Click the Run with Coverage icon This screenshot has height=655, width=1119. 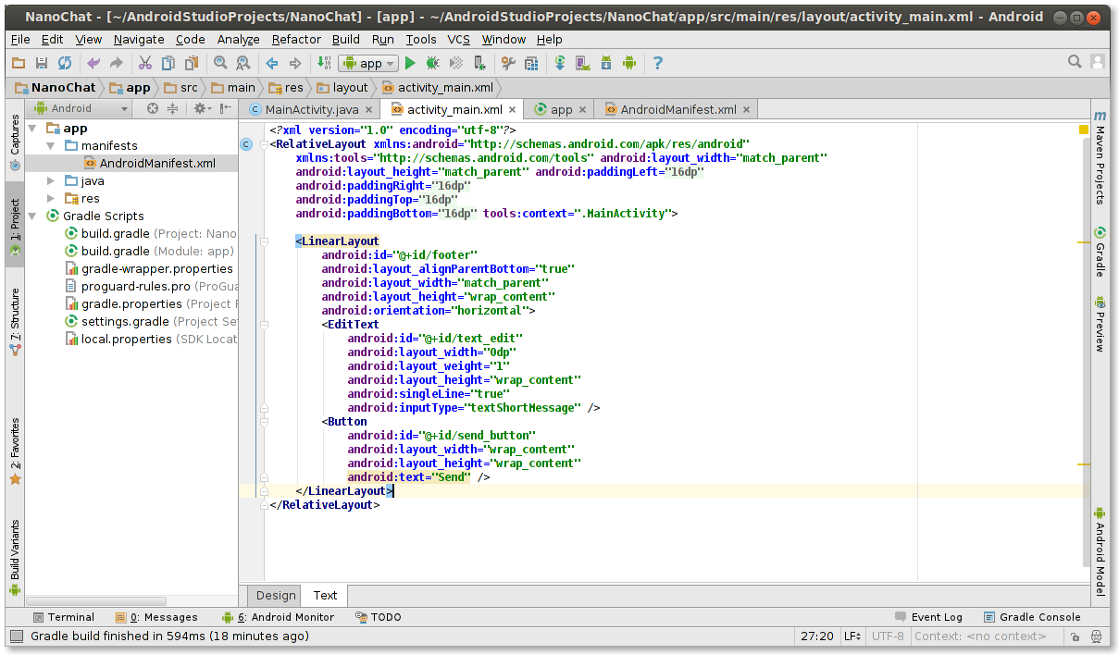(456, 63)
